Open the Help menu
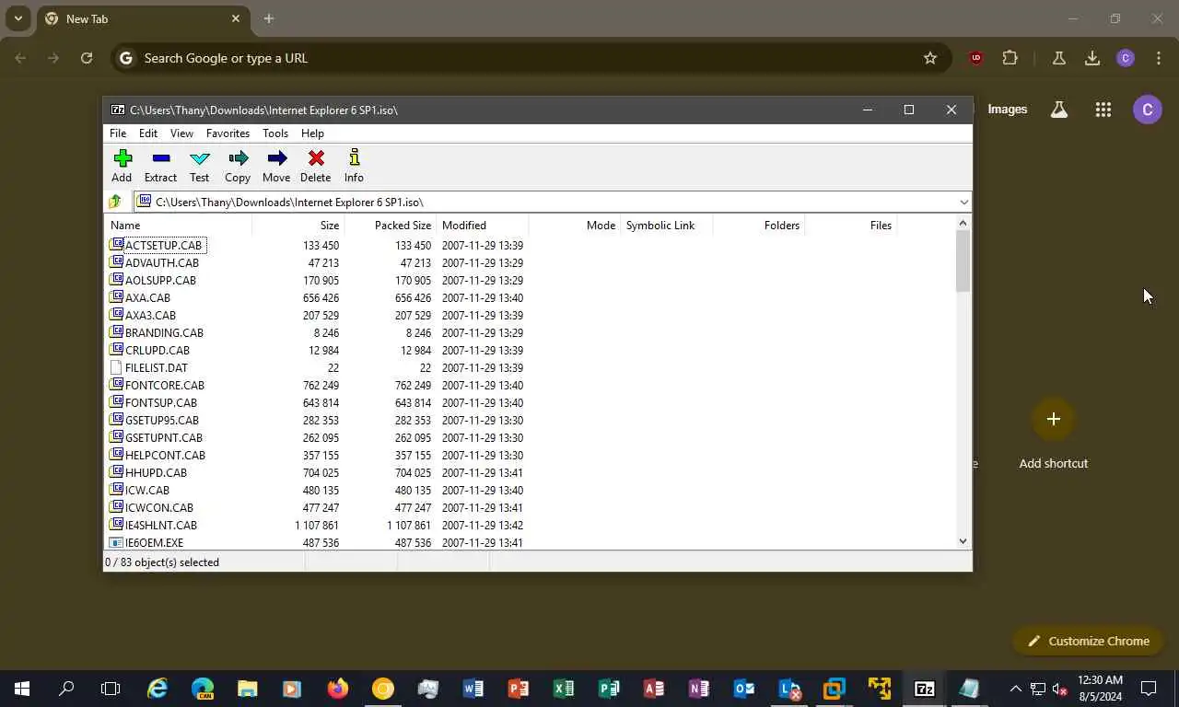This screenshot has height=707, width=1179. (x=312, y=133)
